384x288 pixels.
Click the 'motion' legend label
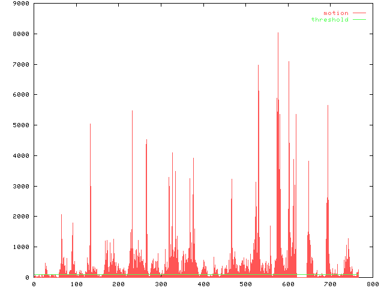(x=336, y=13)
